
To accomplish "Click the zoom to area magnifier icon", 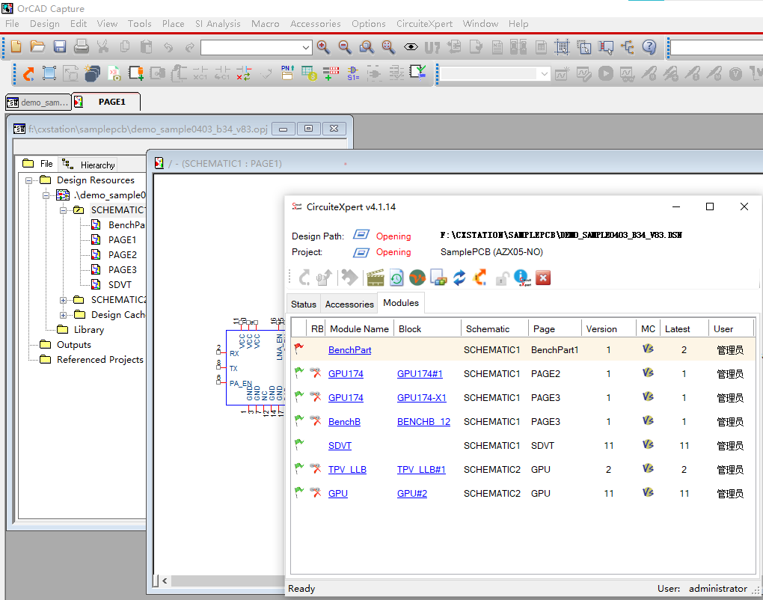I will (x=367, y=46).
